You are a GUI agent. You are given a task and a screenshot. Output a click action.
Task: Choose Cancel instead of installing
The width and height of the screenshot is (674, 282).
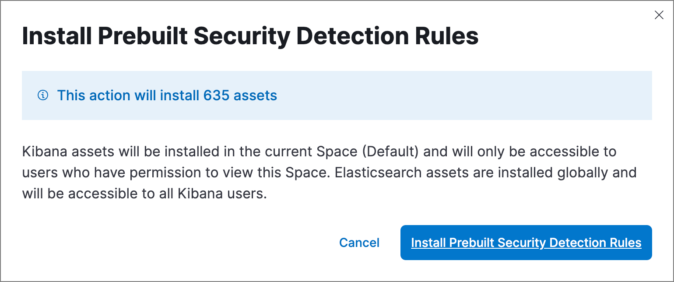359,243
